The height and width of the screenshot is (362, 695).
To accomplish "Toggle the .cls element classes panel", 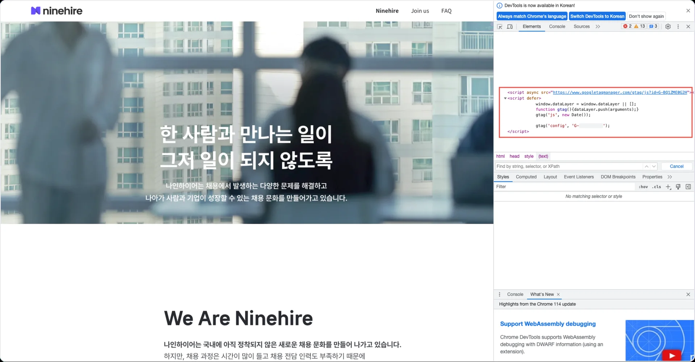I will pyautogui.click(x=657, y=187).
